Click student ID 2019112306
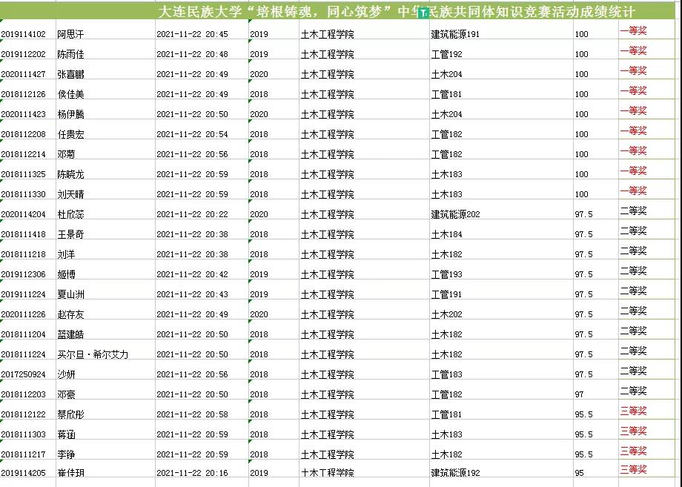The image size is (682, 487). point(23,274)
